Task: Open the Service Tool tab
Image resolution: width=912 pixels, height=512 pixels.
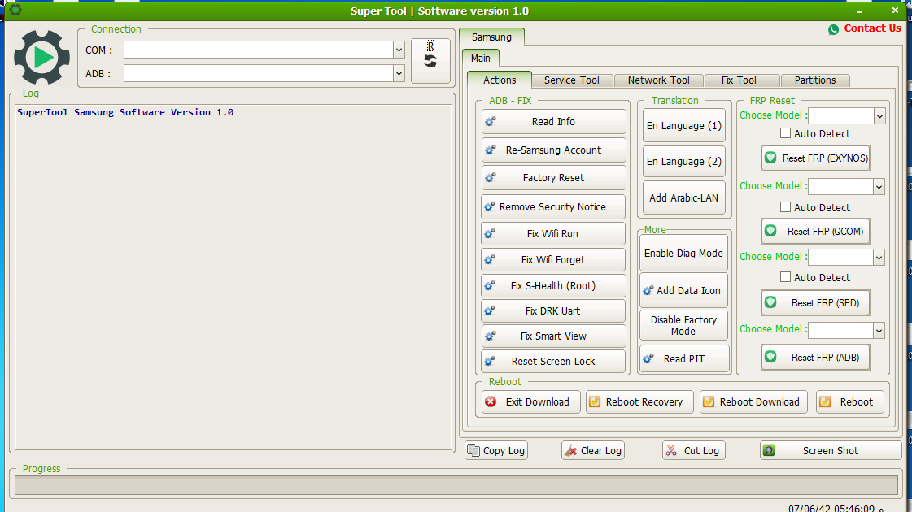Action: click(572, 80)
